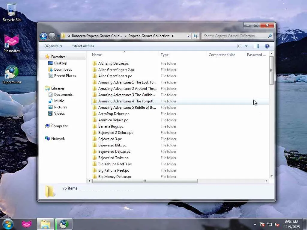This screenshot has width=307, height=230.
Task: Open Help with the question mark icon
Action: coord(267,46)
